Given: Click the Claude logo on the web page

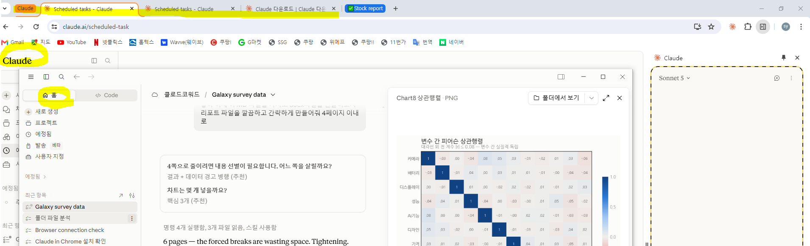Looking at the screenshot, I should [17, 61].
